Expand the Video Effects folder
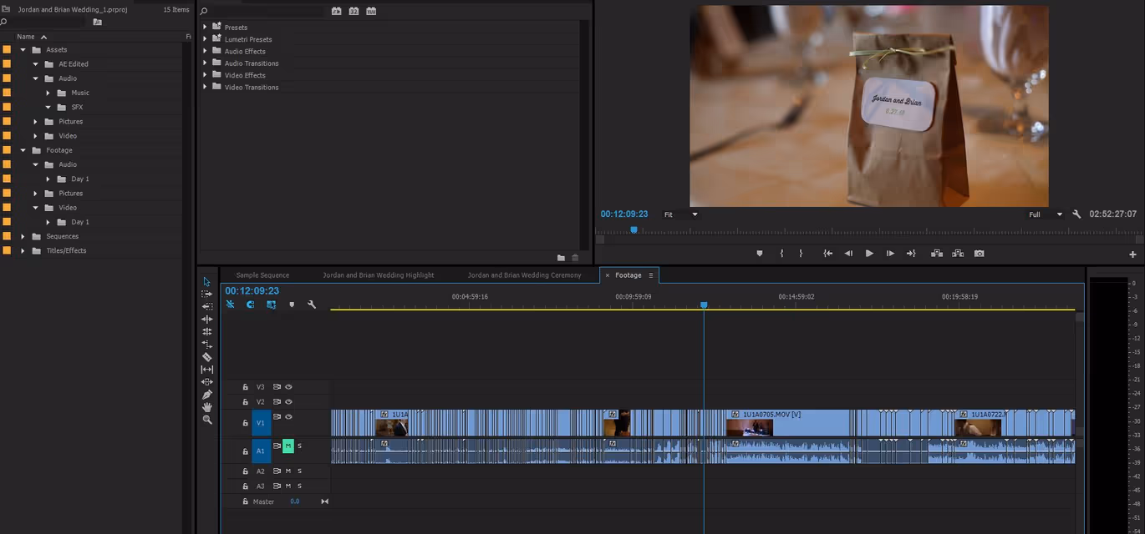1145x534 pixels. (205, 74)
